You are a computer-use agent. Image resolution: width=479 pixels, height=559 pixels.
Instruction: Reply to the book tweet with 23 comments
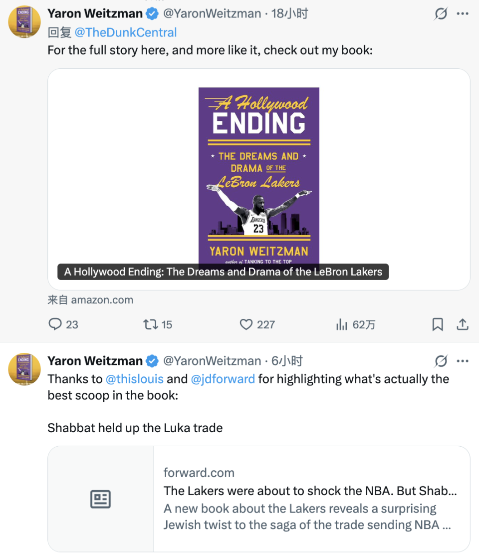pos(55,325)
